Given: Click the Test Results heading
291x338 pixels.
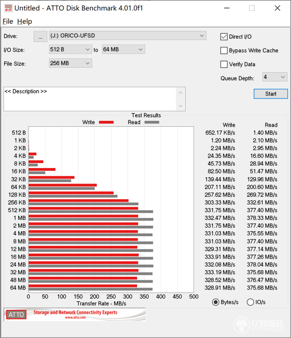Looking at the screenshot, I should [146, 115].
